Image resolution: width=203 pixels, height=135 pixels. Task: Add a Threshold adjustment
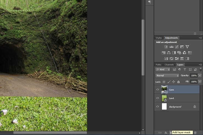pyautogui.click(x=177, y=59)
